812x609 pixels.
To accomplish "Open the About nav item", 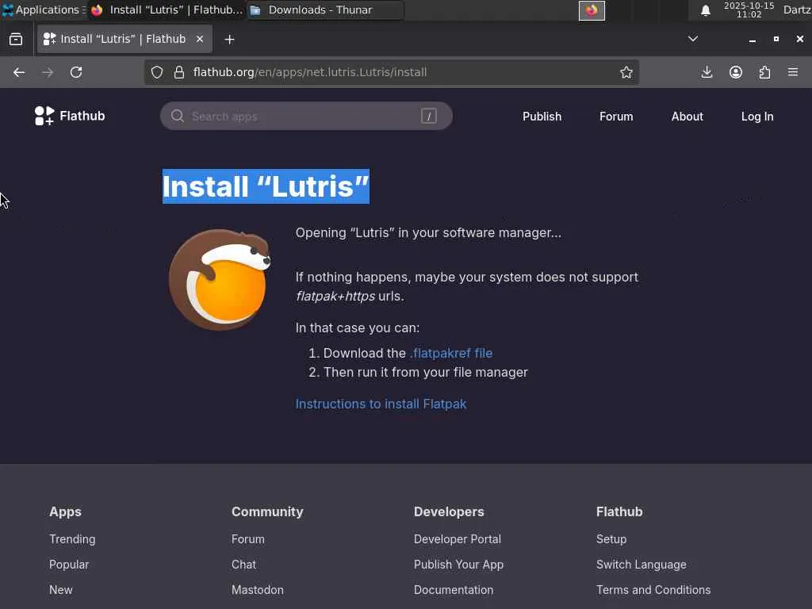I will (x=688, y=117).
